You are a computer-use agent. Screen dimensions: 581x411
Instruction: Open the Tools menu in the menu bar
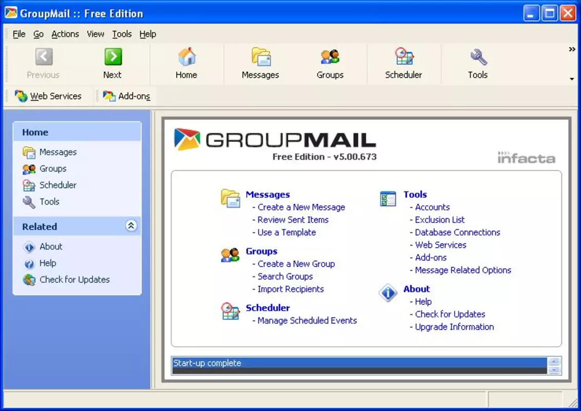point(122,34)
